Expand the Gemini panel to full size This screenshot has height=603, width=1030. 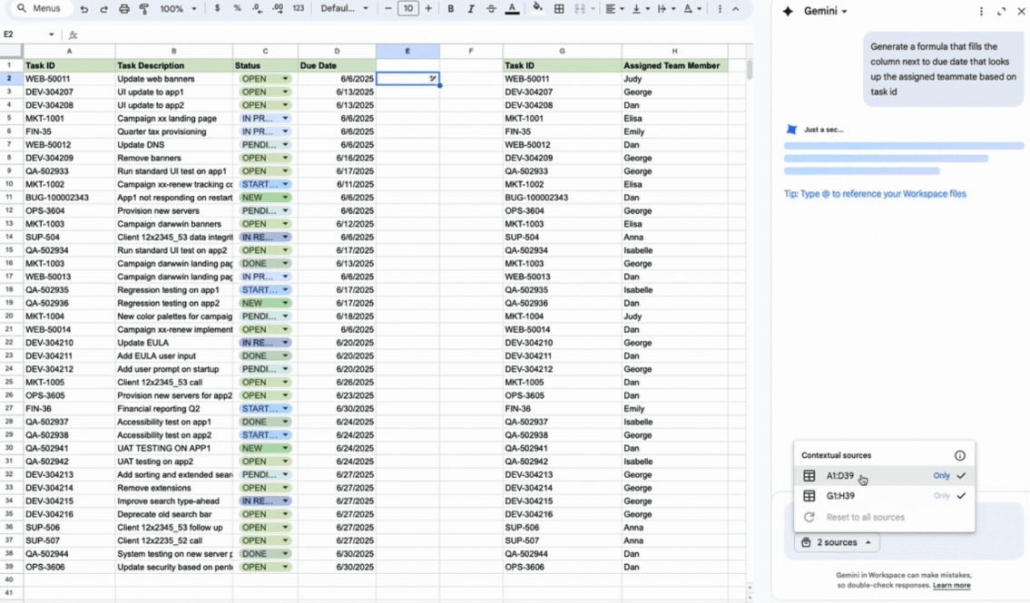click(1001, 12)
